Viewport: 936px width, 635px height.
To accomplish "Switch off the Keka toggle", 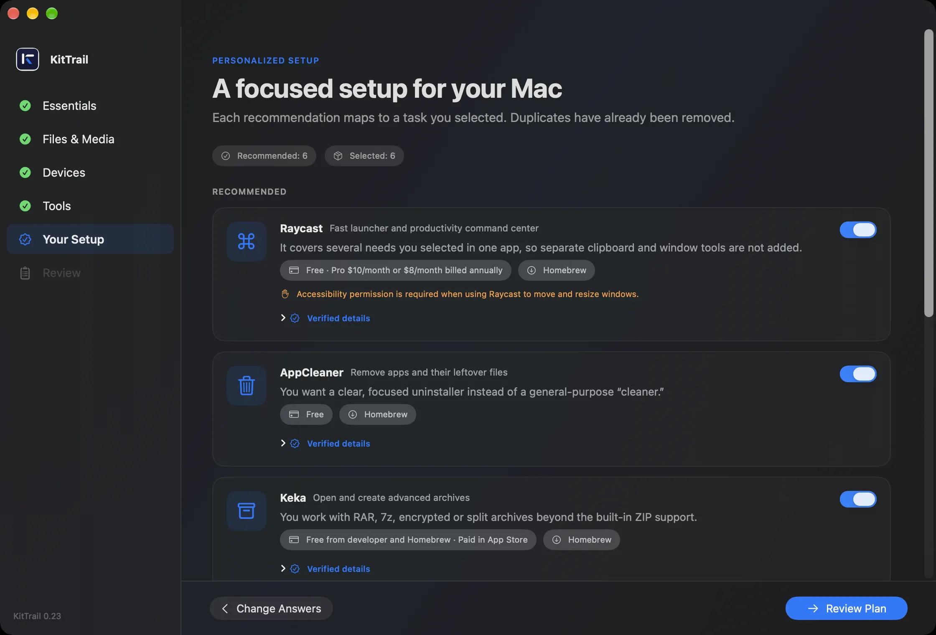I will [858, 499].
